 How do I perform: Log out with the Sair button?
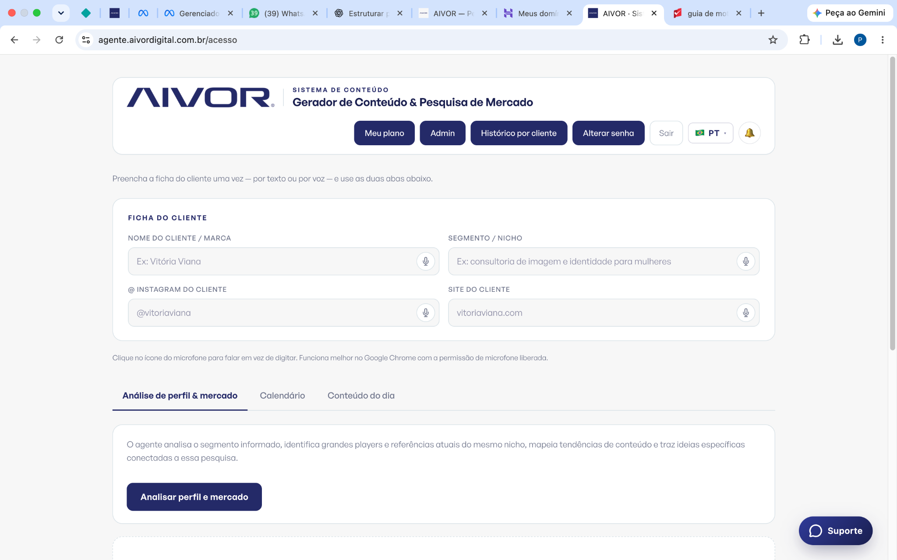point(666,133)
